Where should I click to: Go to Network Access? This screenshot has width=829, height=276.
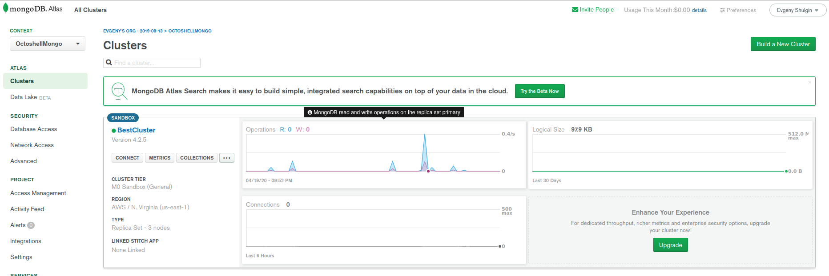(32, 145)
